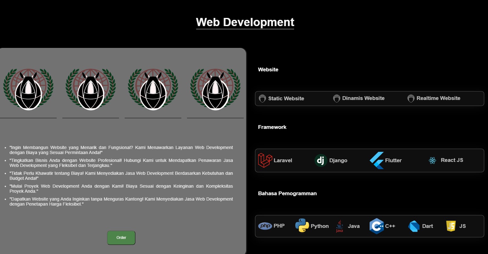Click the fourth horse emblem logo
This screenshot has width=488, height=254.
[x=215, y=89]
